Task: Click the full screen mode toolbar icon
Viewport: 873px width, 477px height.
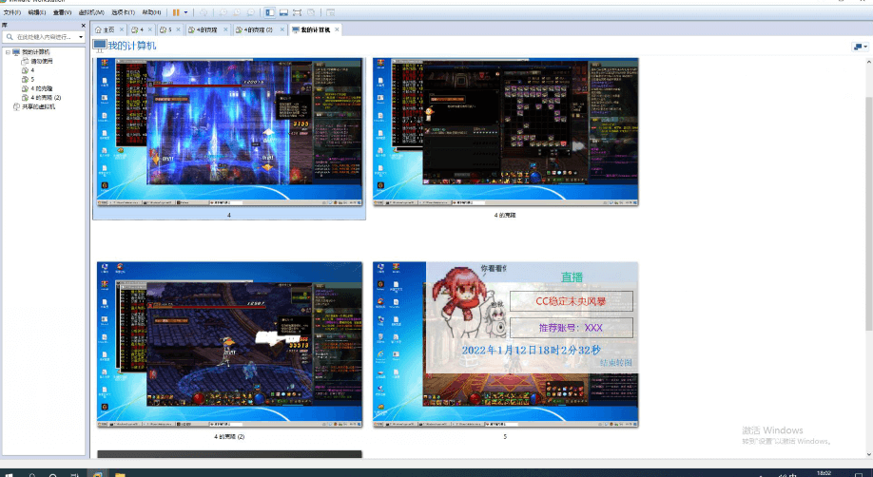Action: [298, 12]
